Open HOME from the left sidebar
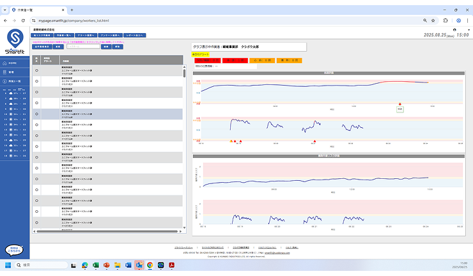Viewport: 473px width, 276px height. pyautogui.click(x=13, y=63)
